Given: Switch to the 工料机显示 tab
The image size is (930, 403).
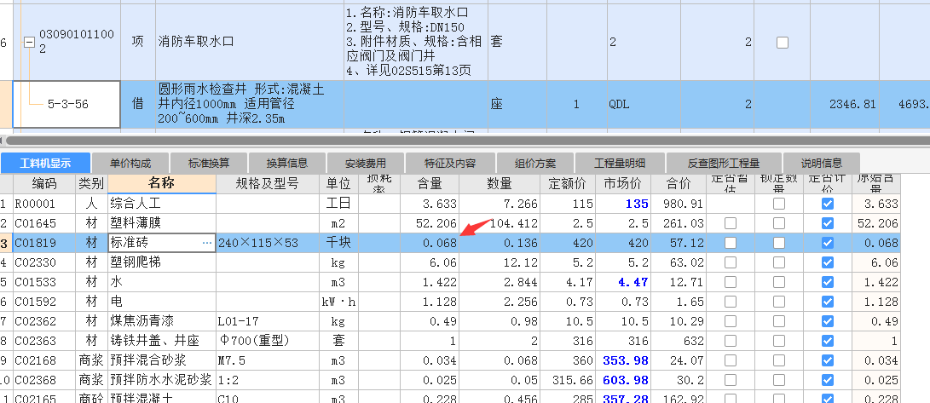Looking at the screenshot, I should coord(46,163).
